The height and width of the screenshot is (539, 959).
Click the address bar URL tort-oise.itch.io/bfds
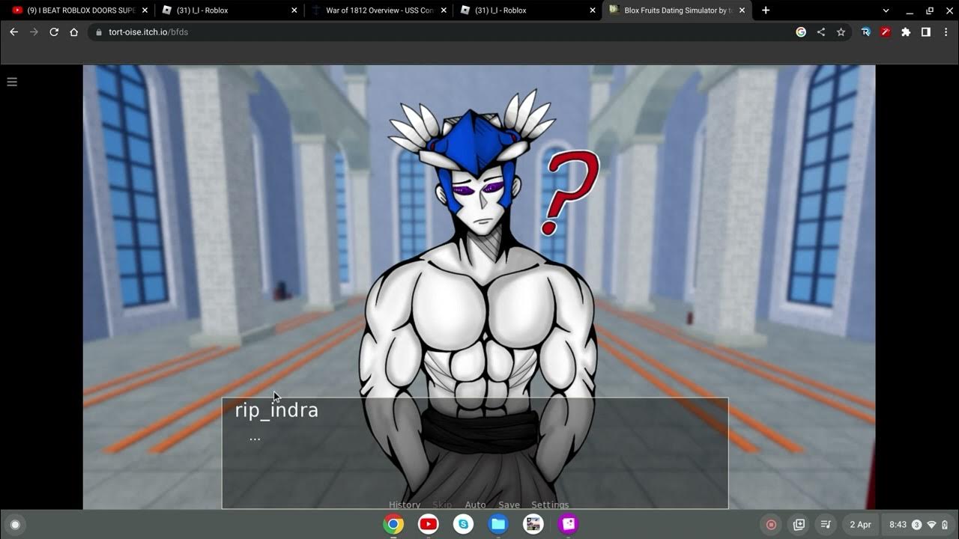(x=148, y=32)
